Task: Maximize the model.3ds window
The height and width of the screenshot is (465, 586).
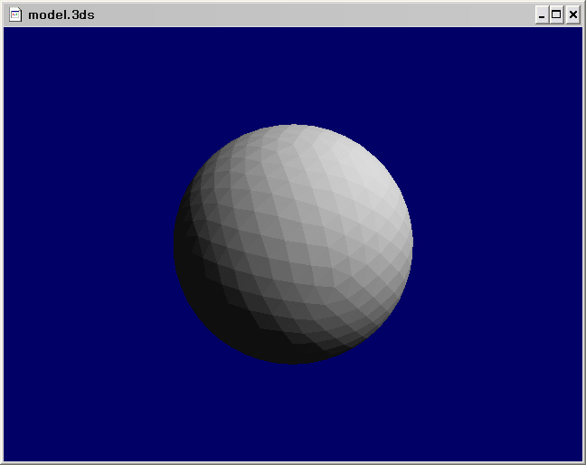Action: (556, 15)
